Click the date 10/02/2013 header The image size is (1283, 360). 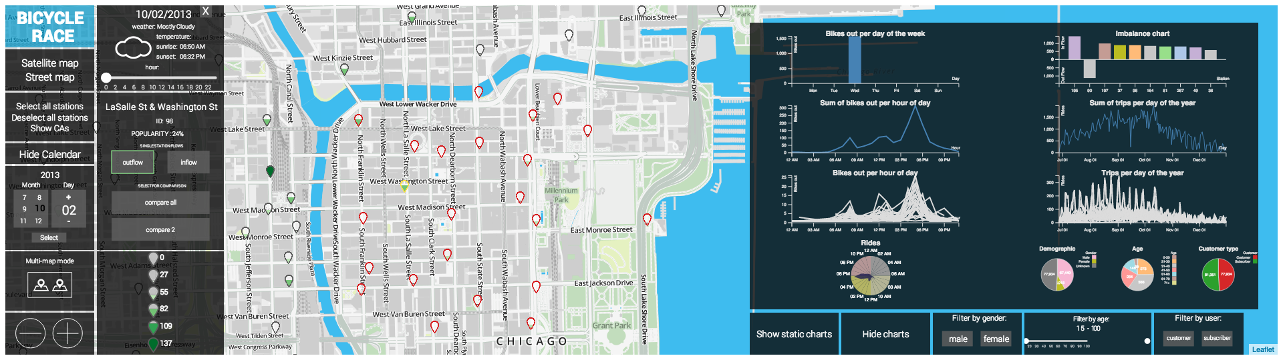tap(163, 14)
